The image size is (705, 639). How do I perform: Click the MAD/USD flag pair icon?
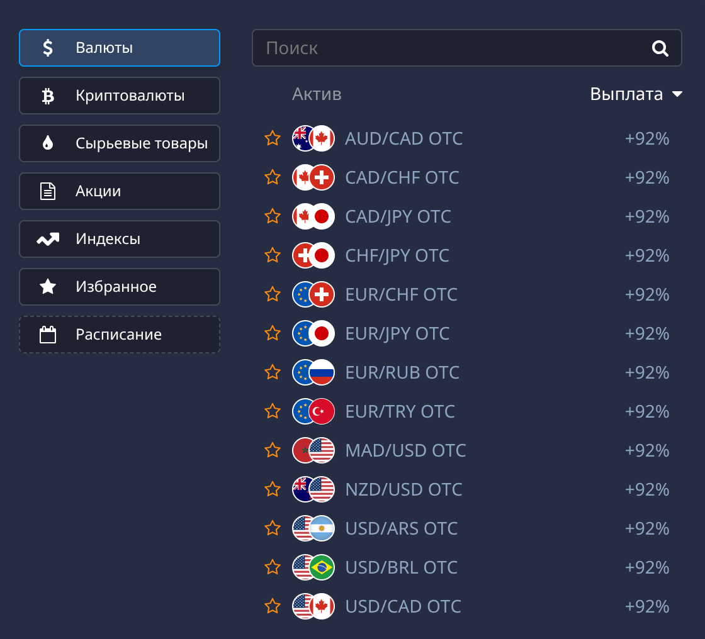point(313,450)
